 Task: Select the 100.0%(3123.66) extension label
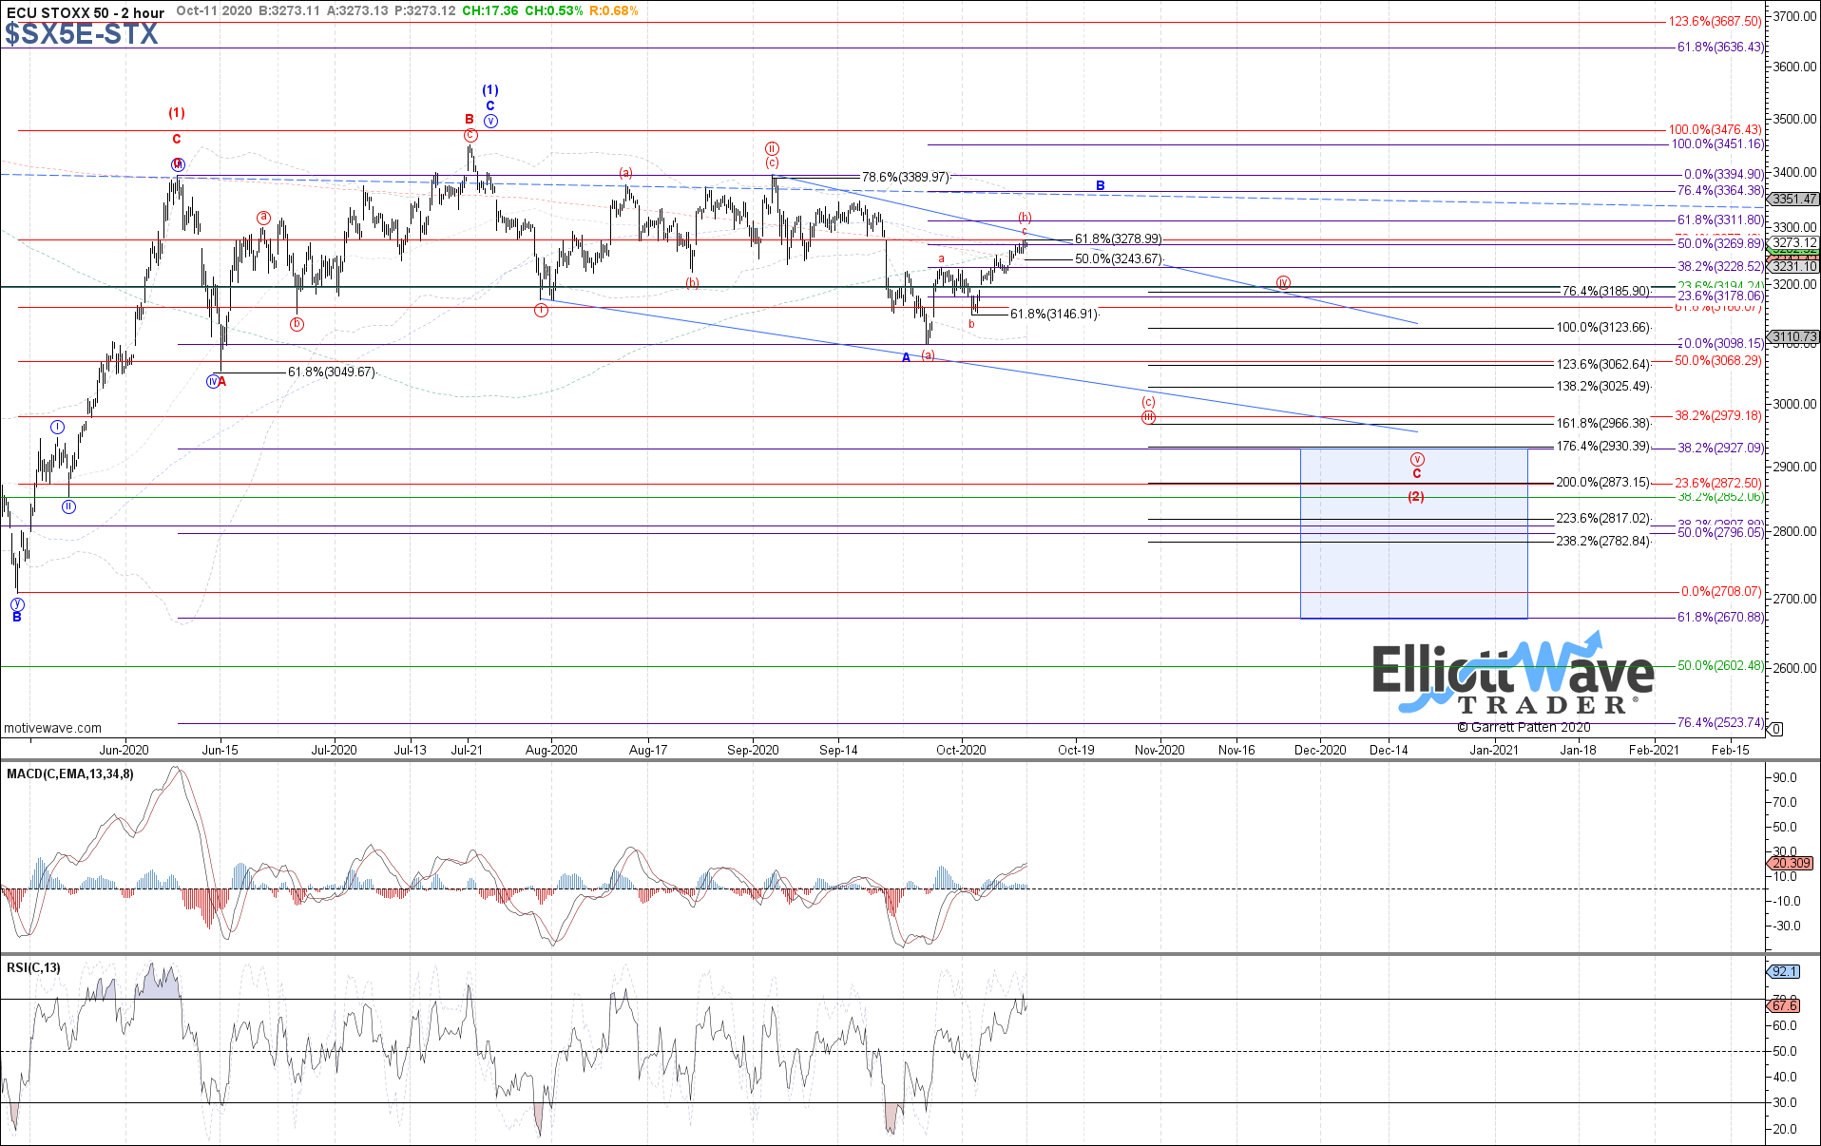(x=1603, y=327)
